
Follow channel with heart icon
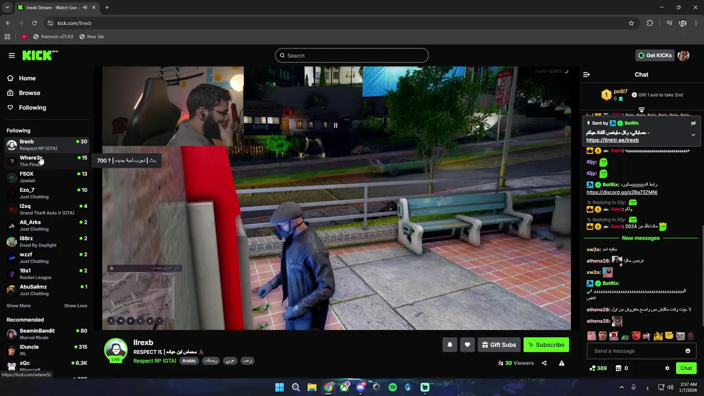point(467,345)
